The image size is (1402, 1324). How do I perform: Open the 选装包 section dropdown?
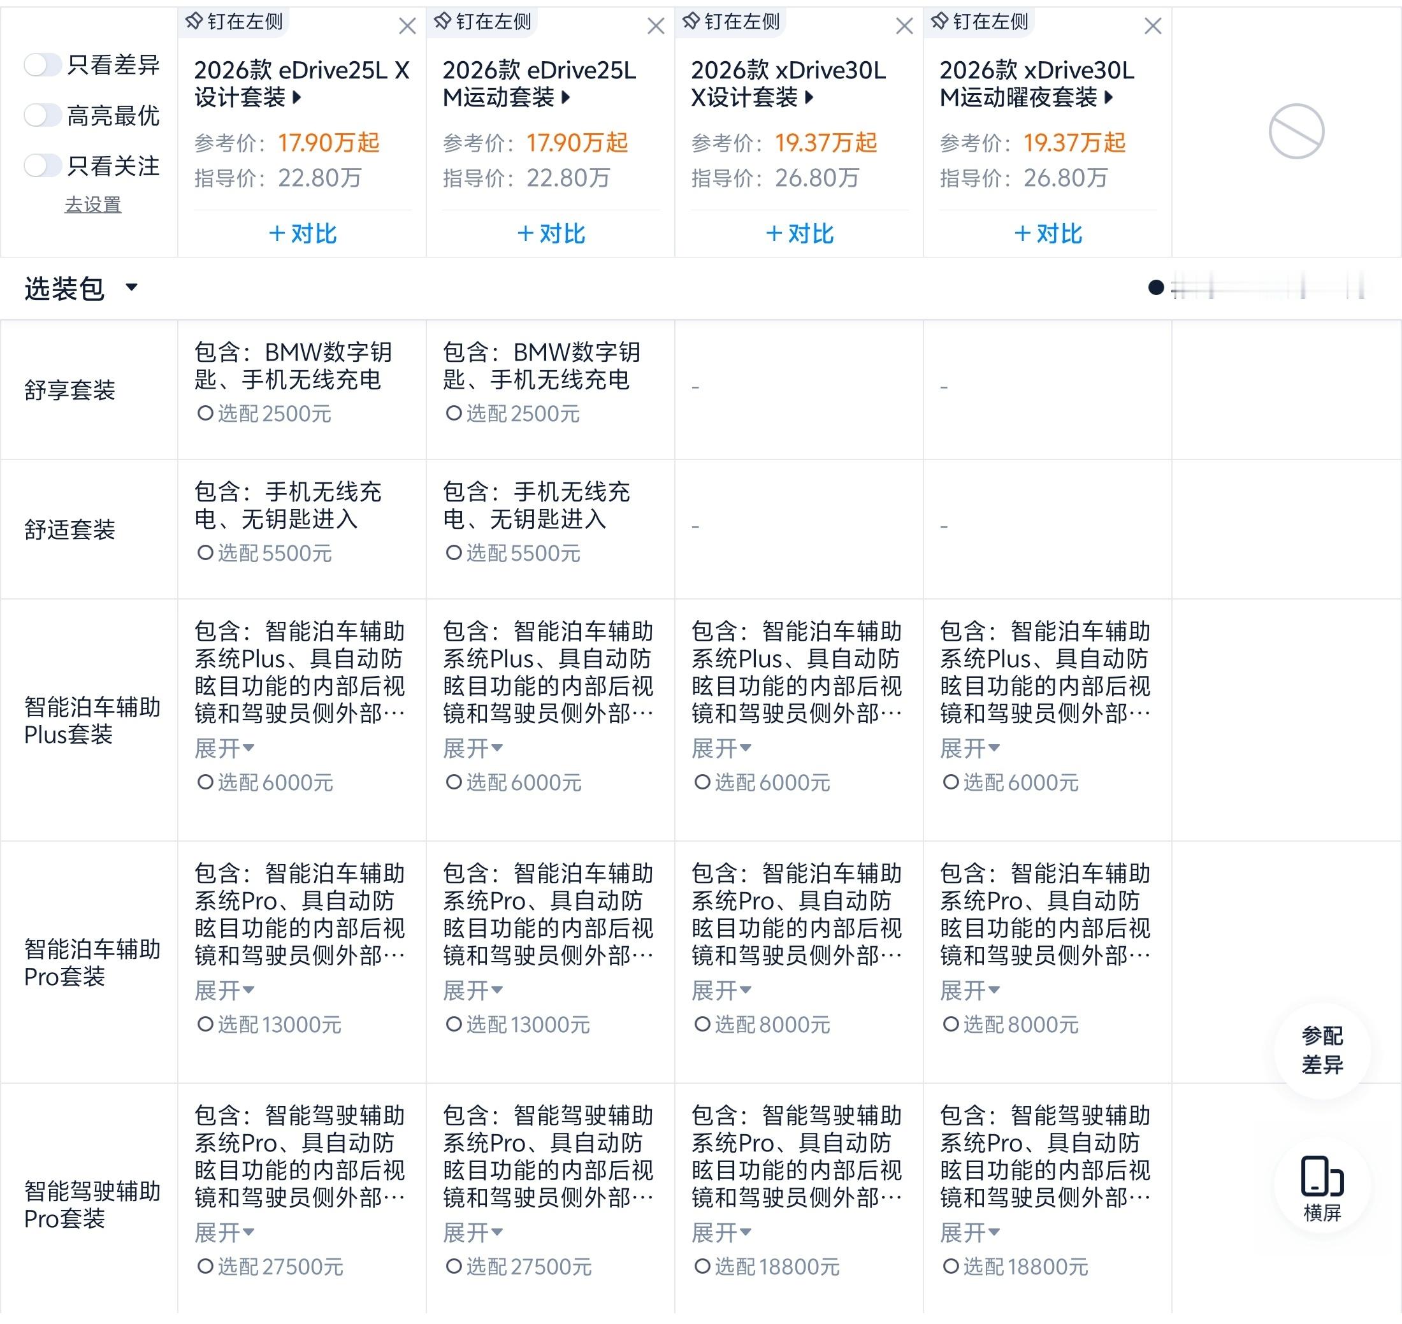coord(131,287)
